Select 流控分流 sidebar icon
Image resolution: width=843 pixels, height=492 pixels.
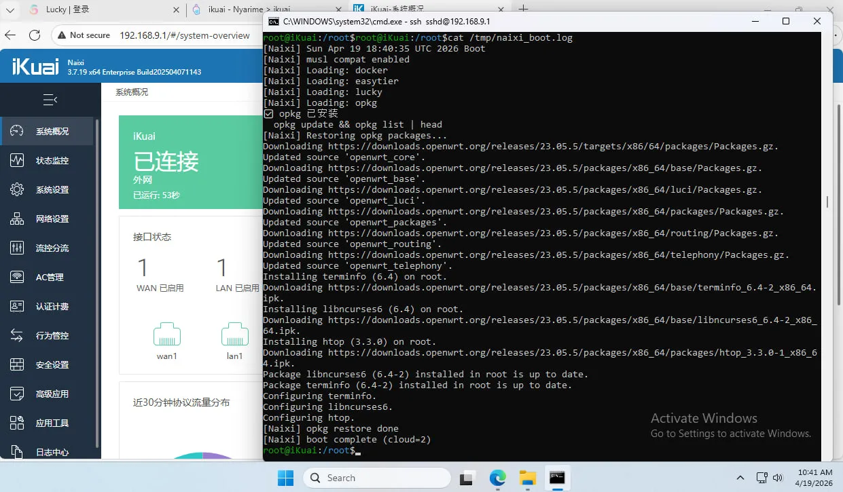17,248
